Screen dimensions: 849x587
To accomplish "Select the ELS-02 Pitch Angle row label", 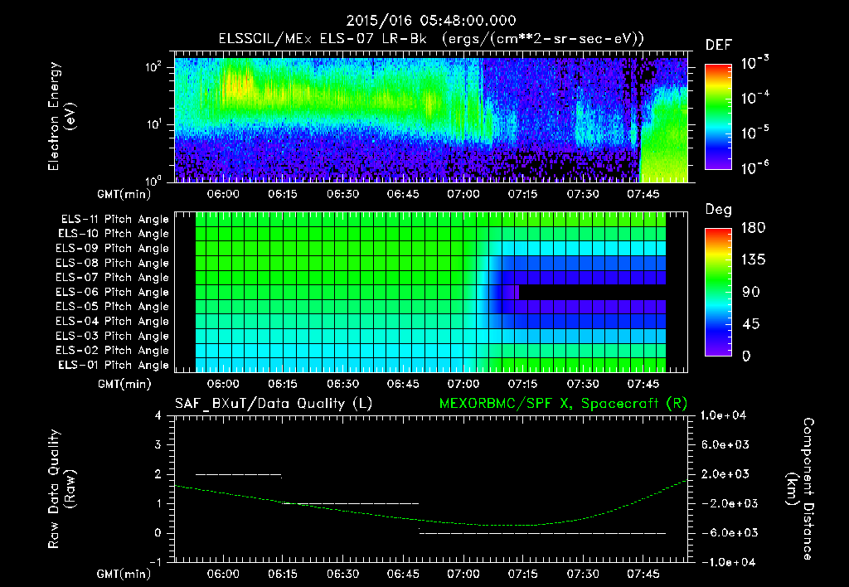I will 113,351.
